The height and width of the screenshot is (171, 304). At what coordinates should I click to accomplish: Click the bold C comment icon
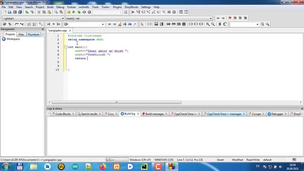tap(225, 24)
